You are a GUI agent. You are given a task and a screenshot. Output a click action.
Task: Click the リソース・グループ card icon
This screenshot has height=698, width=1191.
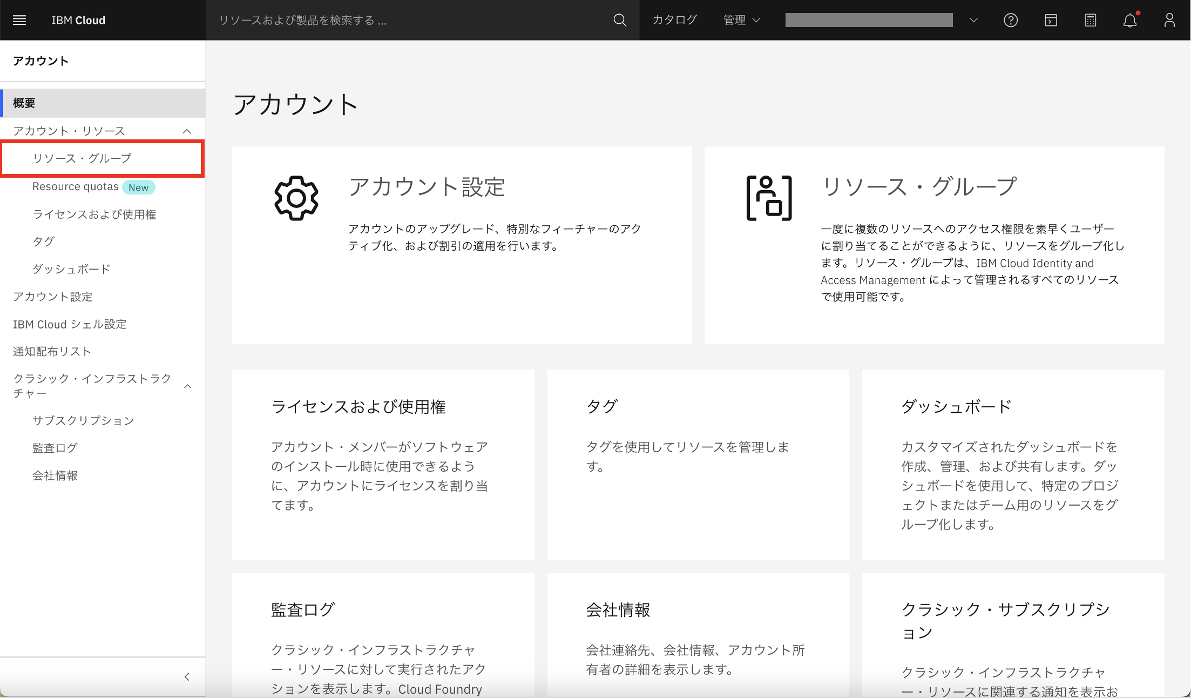pos(769,198)
